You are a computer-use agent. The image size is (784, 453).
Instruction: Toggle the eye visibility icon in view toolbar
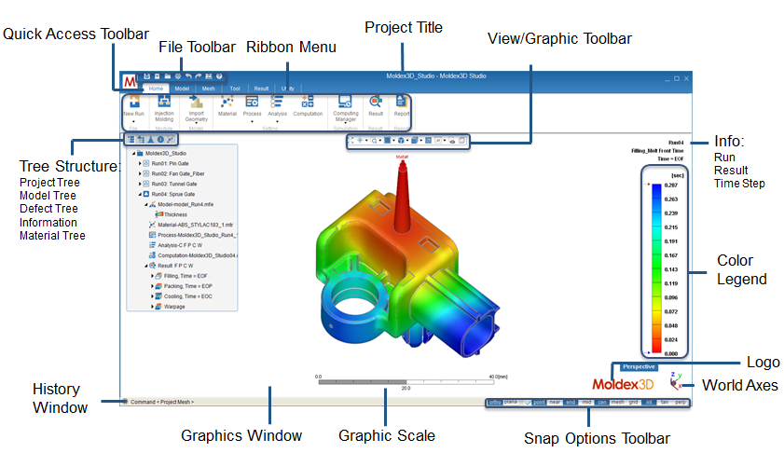point(452,141)
